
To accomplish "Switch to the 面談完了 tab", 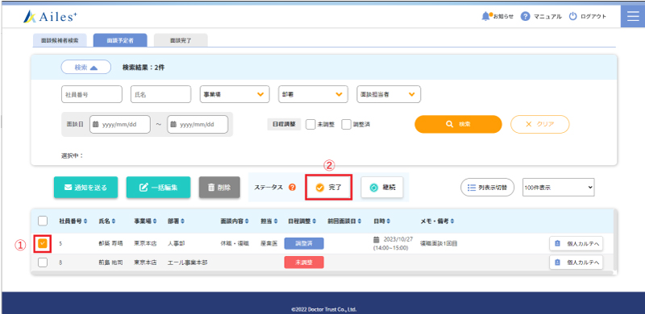I will pyautogui.click(x=181, y=40).
